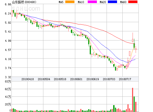Click the MA10 legend label

pyautogui.click(x=81, y=2)
